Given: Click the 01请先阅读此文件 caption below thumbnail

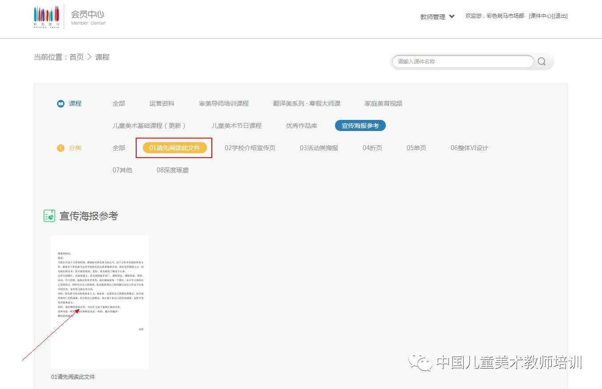Looking at the screenshot, I should click(73, 377).
